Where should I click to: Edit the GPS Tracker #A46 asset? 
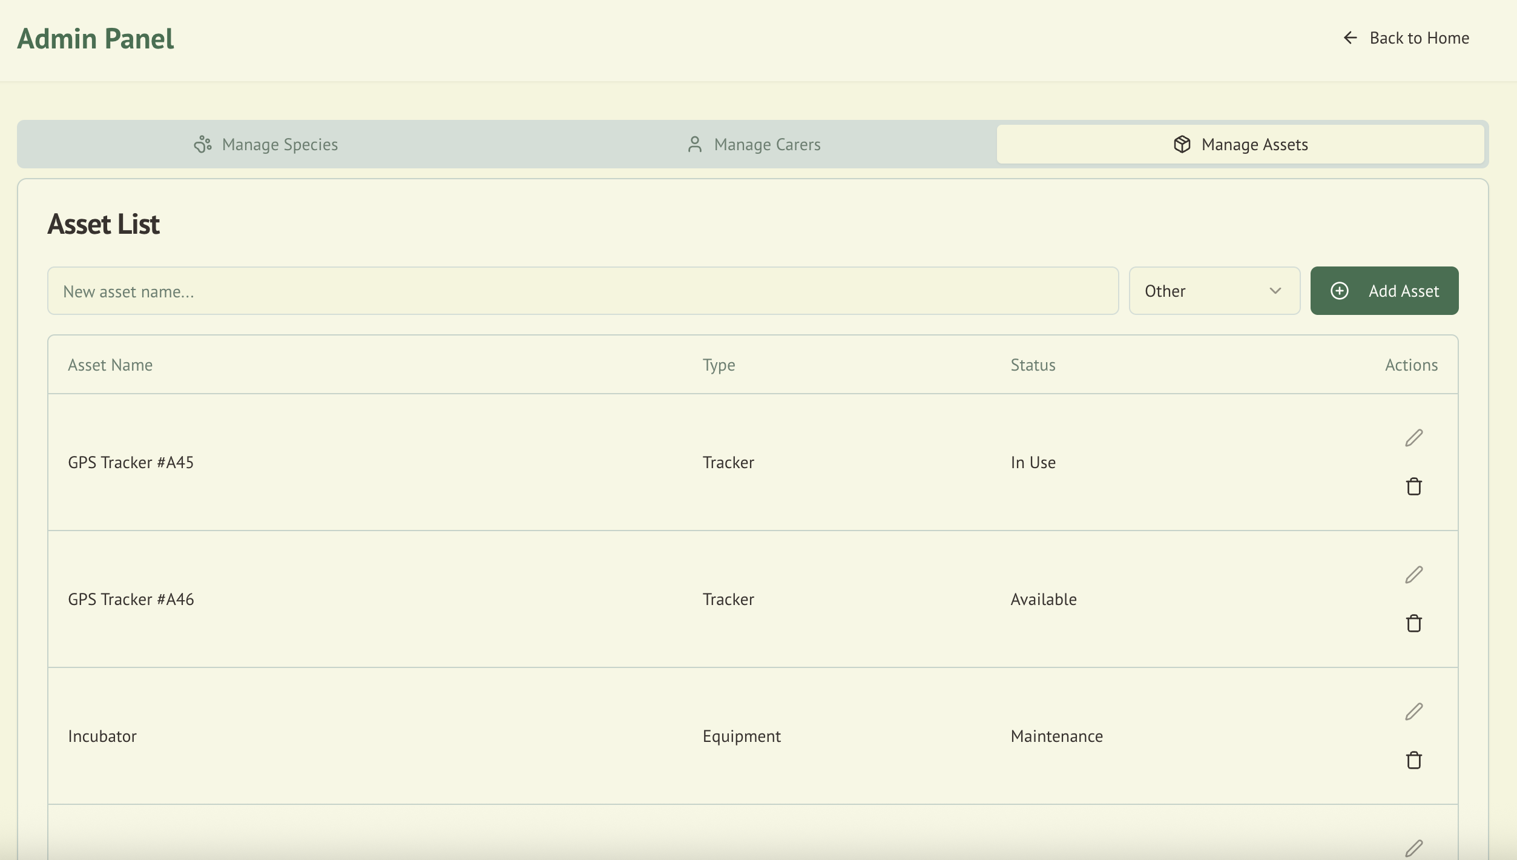(x=1413, y=575)
